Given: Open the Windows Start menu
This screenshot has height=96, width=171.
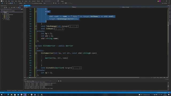Looking at the screenshot, I should click(x=2, y=95).
